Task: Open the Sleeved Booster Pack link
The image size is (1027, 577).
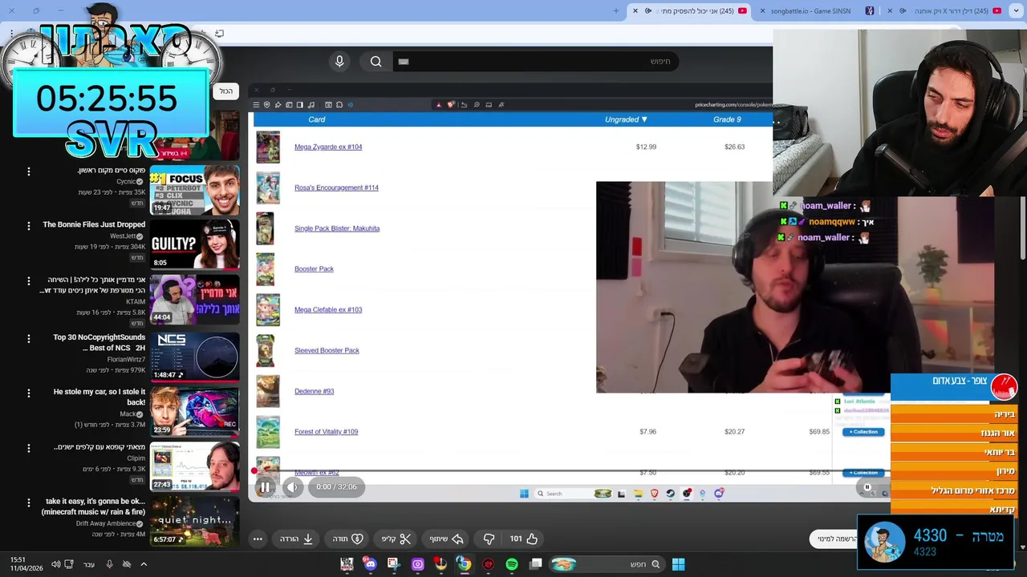Action: click(327, 350)
